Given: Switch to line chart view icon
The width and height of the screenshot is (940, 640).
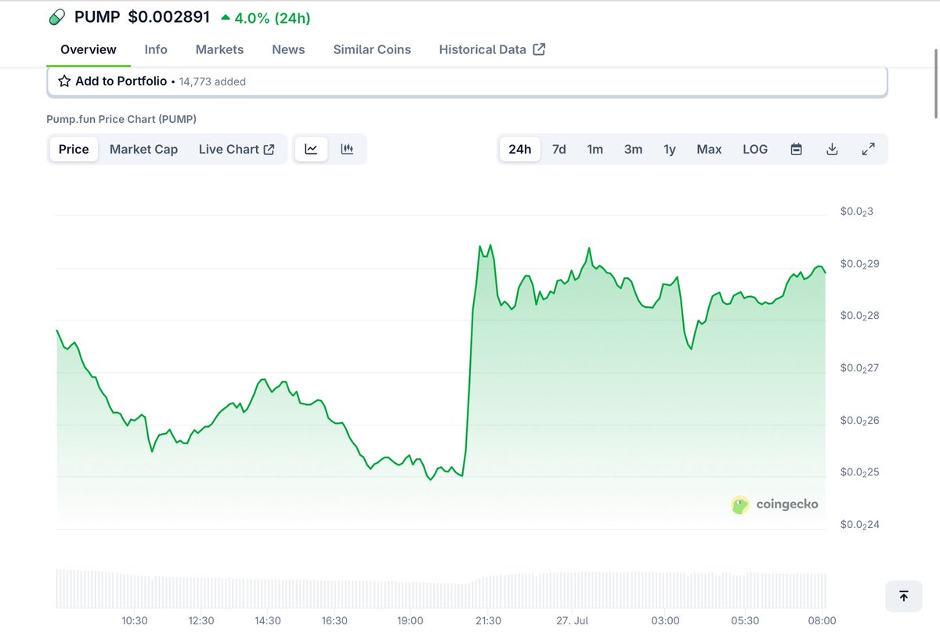Looking at the screenshot, I should click(311, 149).
